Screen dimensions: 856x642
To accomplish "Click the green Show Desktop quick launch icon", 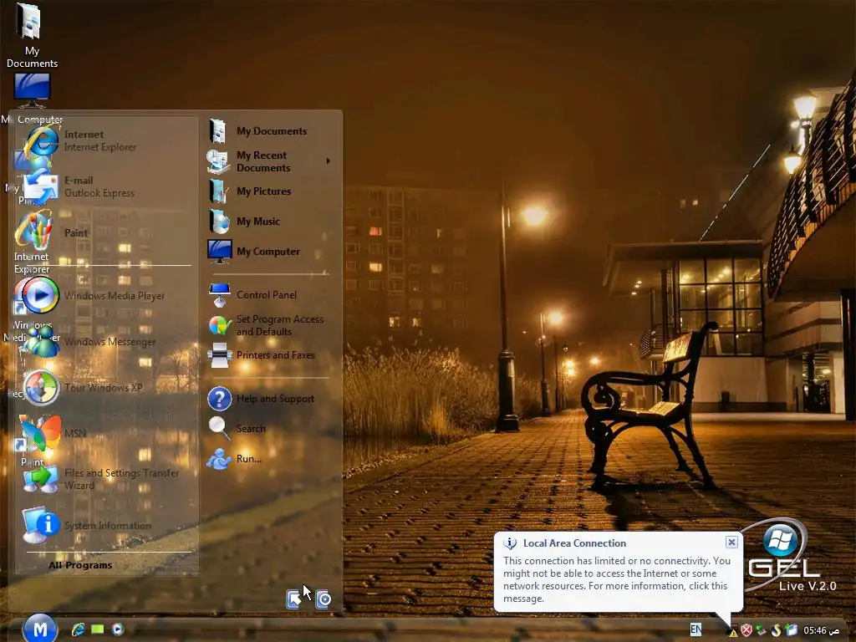I will [x=98, y=629].
